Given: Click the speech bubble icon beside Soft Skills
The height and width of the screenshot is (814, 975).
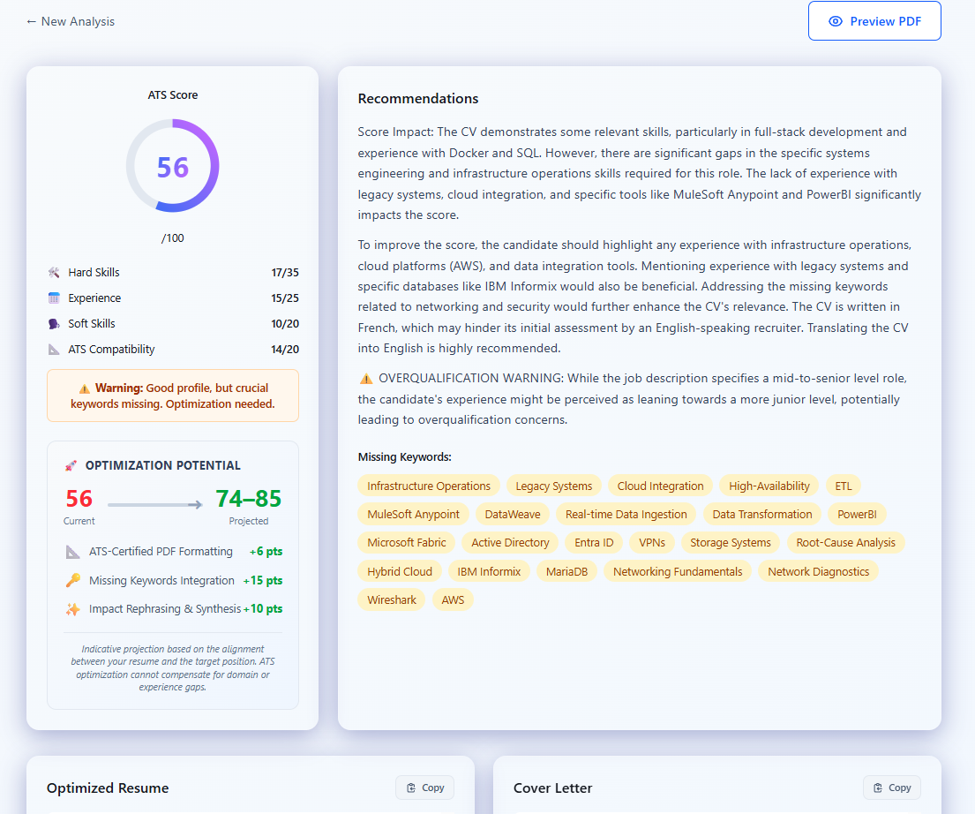Looking at the screenshot, I should [x=53, y=323].
